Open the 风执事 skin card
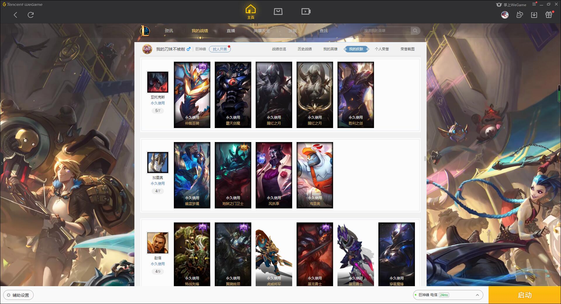 274,175
